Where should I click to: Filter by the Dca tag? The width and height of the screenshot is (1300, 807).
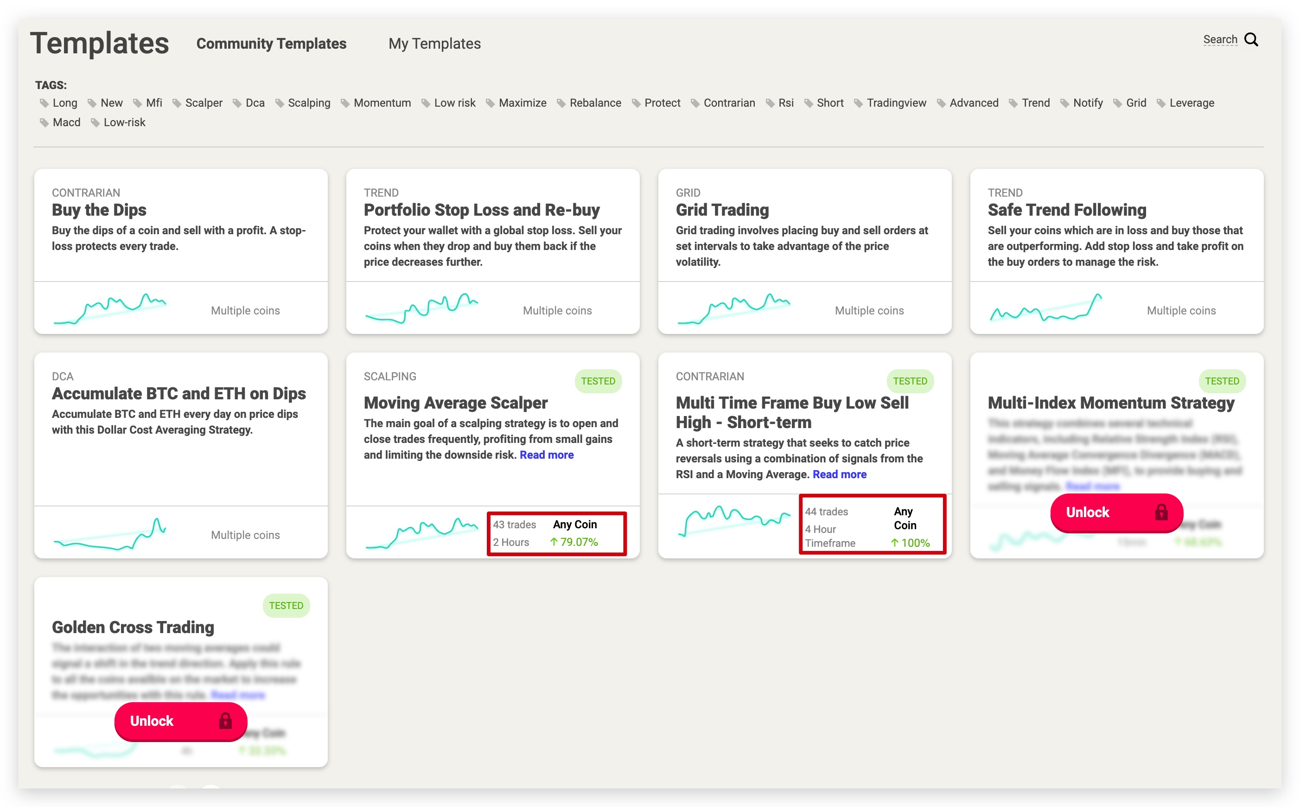(249, 102)
